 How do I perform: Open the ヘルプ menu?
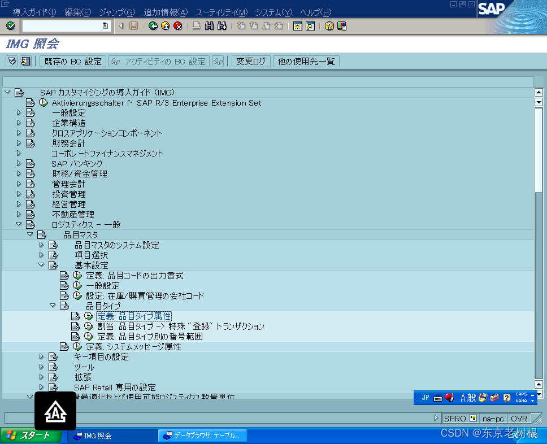pos(316,12)
